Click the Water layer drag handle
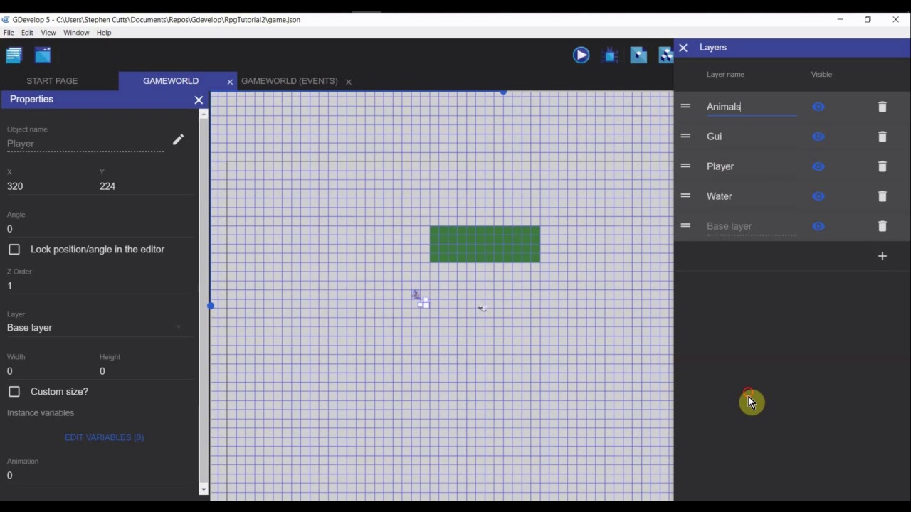 [x=685, y=196]
